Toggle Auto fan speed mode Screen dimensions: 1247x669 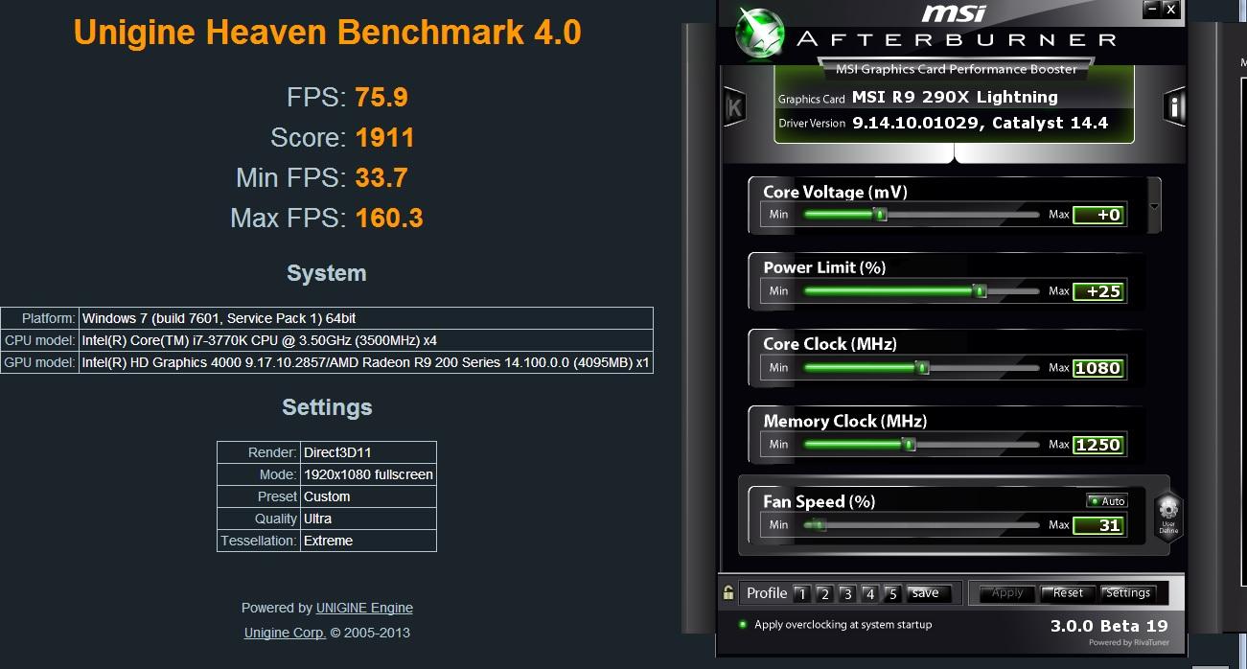(x=1107, y=501)
